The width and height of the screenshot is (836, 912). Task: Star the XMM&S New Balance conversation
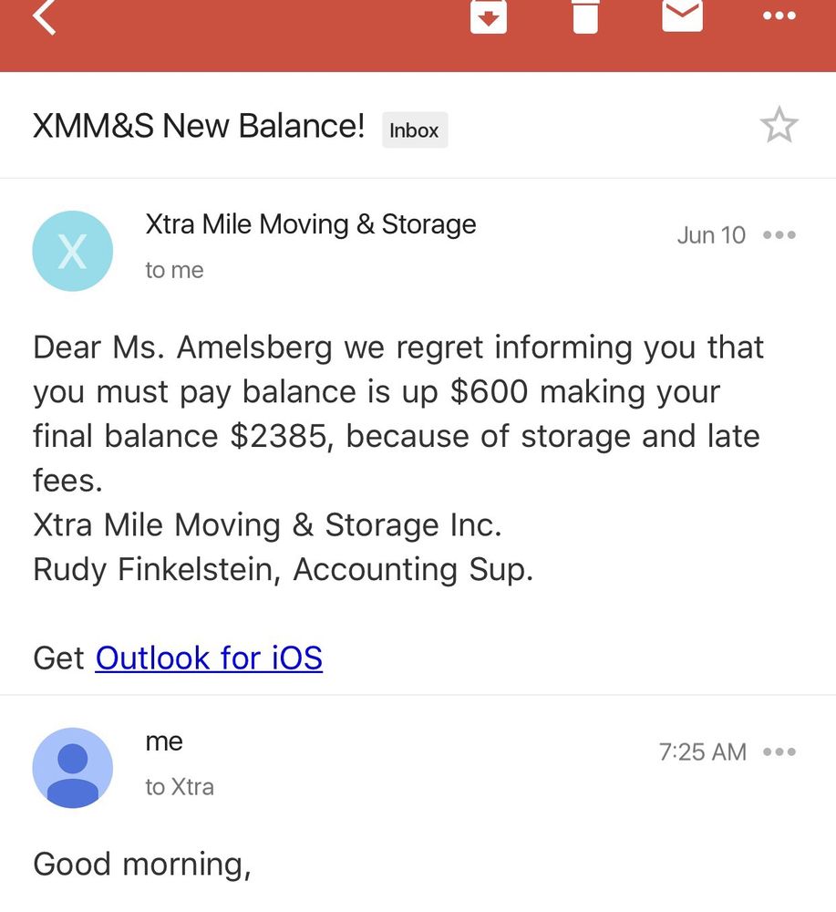(779, 126)
